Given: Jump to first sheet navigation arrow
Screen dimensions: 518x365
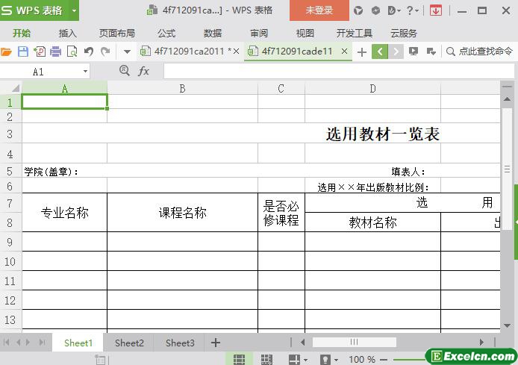Looking at the screenshot, I should (x=6, y=342).
